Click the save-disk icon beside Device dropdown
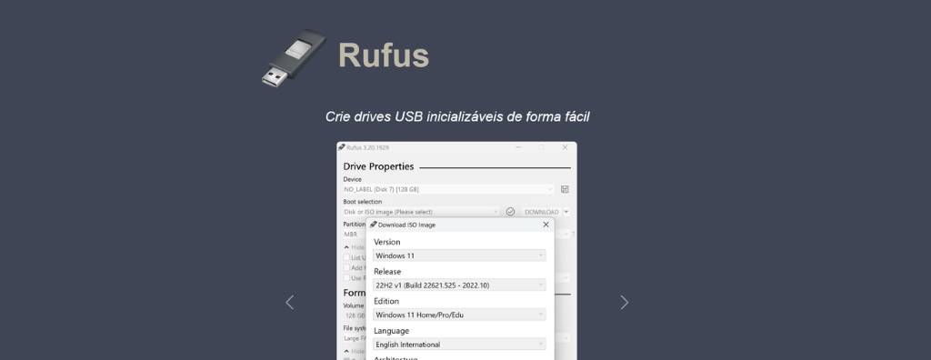Viewport: 931px width, 360px height. (565, 189)
